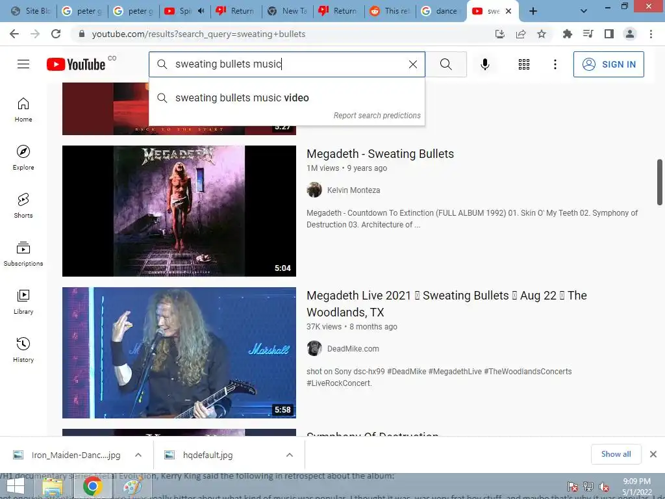This screenshot has height=499, width=665.
Task: Open hqdefault.jpg downloaded file
Action: pos(208,455)
